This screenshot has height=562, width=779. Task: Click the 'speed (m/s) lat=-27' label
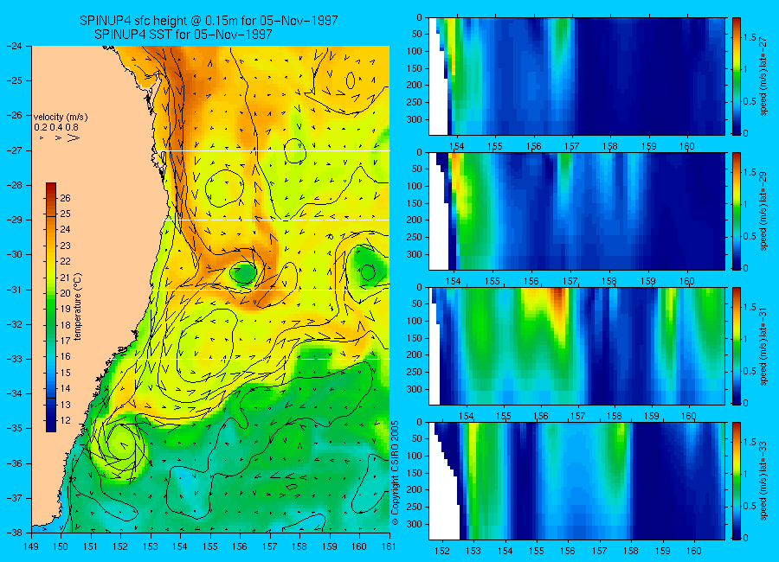pos(763,76)
